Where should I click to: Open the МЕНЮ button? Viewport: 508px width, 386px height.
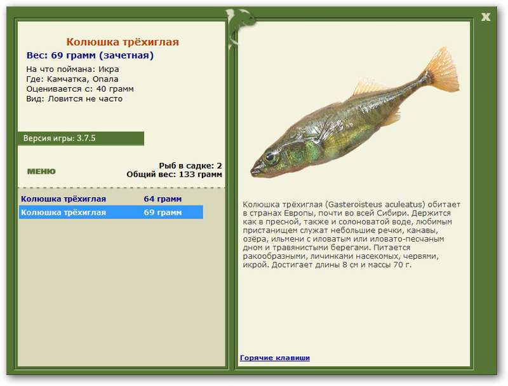coord(41,171)
